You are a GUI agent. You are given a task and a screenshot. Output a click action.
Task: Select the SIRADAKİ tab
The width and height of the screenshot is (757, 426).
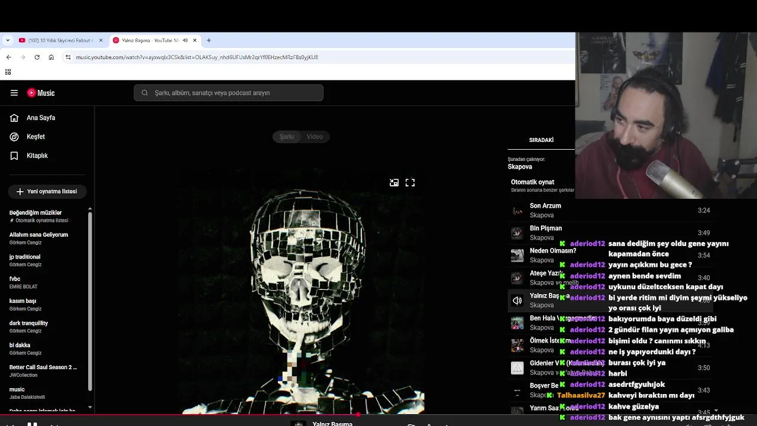541,140
